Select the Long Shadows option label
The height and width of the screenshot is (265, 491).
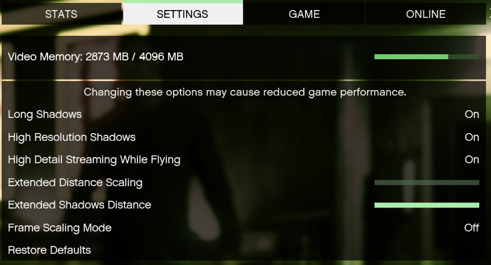45,115
